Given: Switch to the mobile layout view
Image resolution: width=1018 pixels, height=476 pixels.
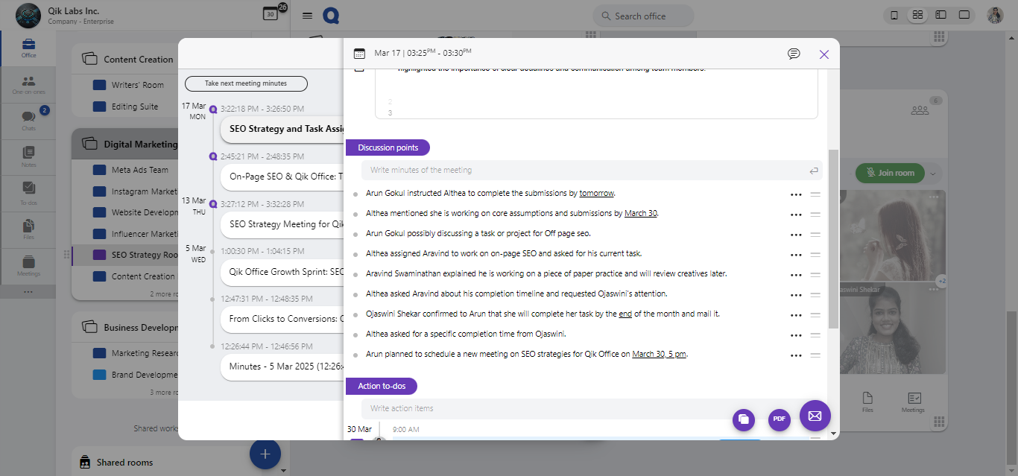Looking at the screenshot, I should click(894, 15).
